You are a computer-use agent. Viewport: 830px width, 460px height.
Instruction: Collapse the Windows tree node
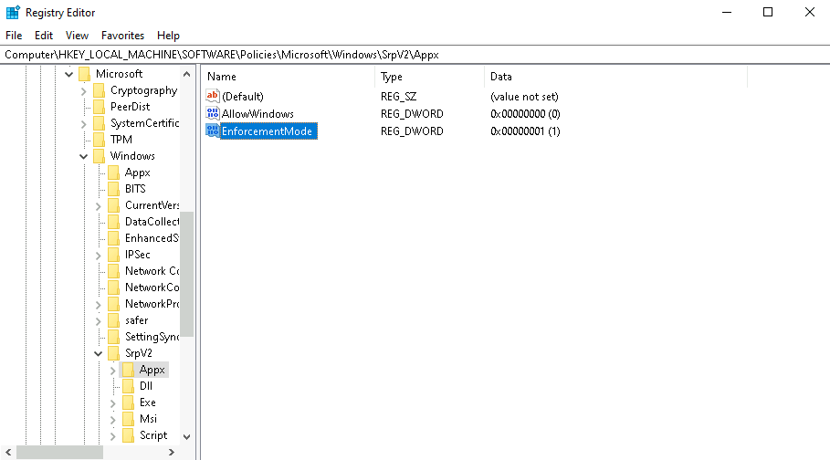(84, 156)
